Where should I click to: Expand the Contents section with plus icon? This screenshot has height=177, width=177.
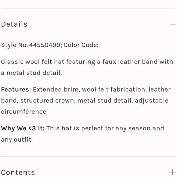click(x=173, y=172)
